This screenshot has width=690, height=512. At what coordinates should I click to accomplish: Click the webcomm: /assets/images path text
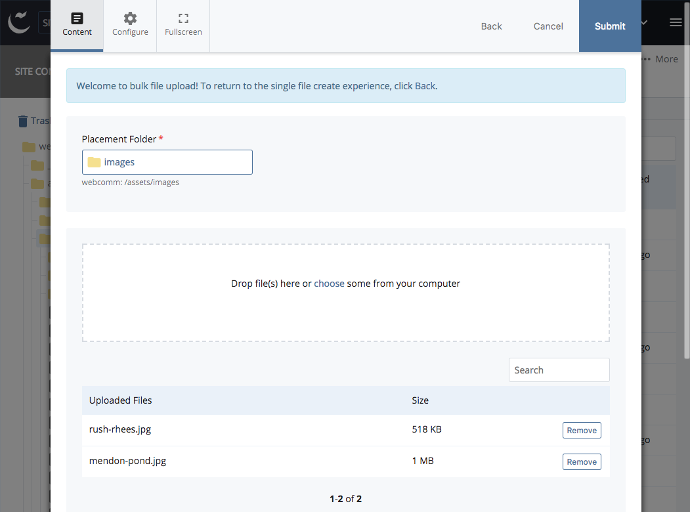click(130, 182)
